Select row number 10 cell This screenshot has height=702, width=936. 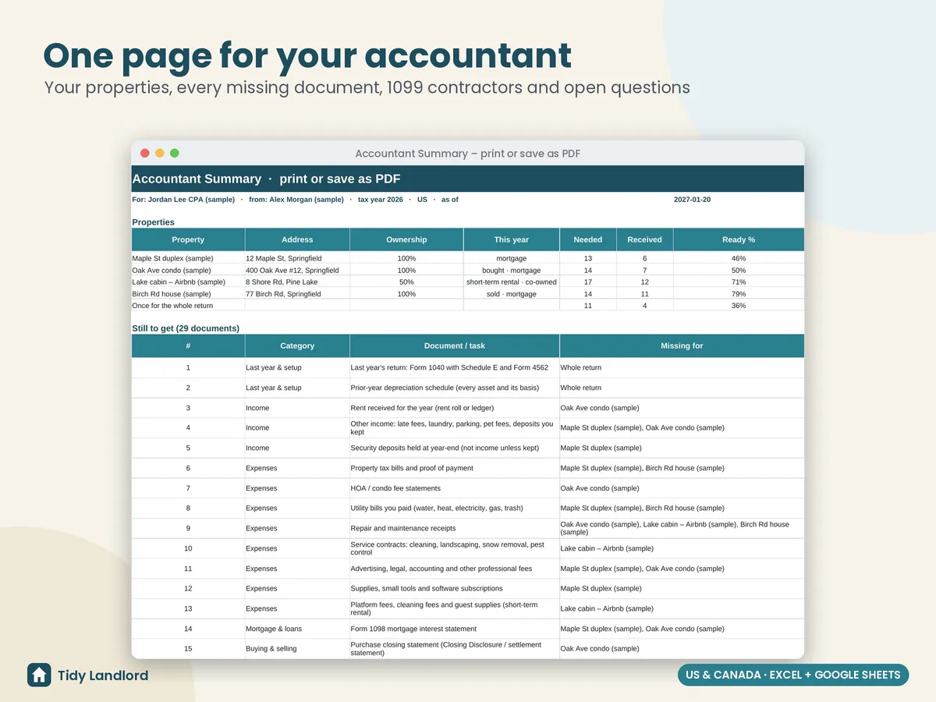click(188, 548)
